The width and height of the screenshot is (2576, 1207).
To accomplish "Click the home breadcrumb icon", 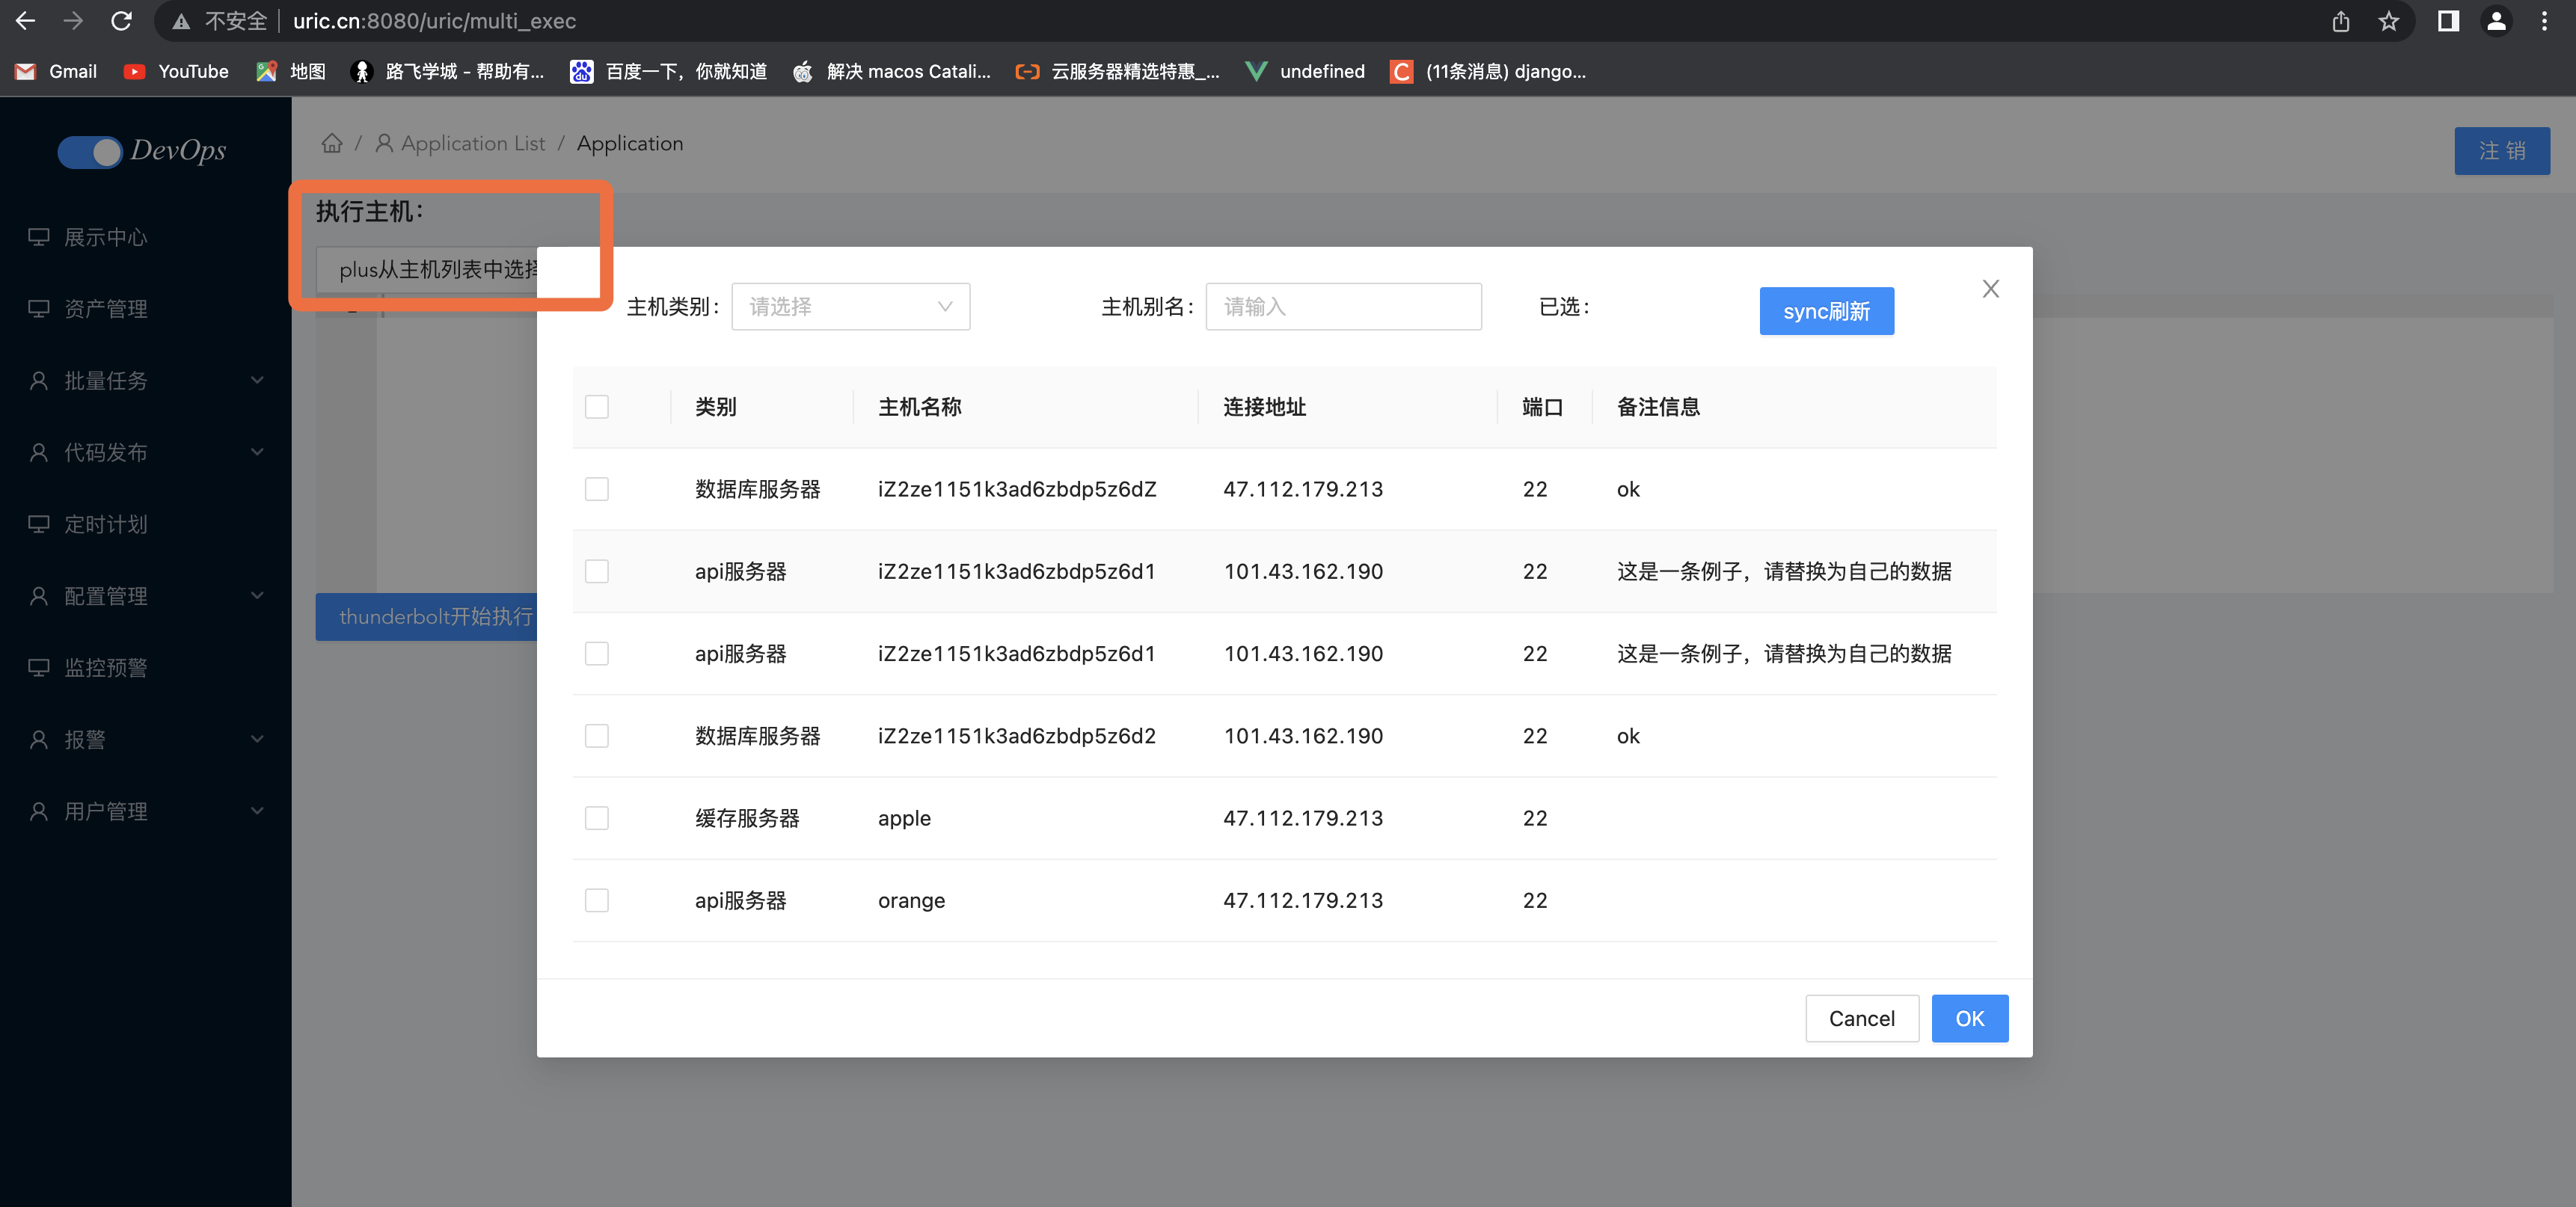I will pyautogui.click(x=332, y=143).
